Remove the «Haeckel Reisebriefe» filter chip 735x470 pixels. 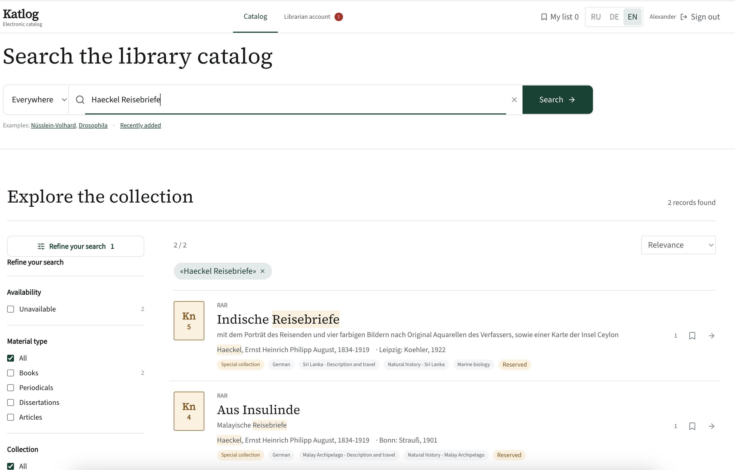[263, 271]
